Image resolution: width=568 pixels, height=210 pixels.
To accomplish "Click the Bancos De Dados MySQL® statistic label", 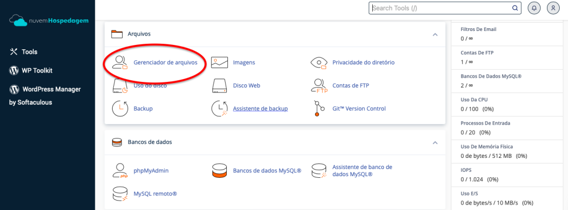I will 491,76.
